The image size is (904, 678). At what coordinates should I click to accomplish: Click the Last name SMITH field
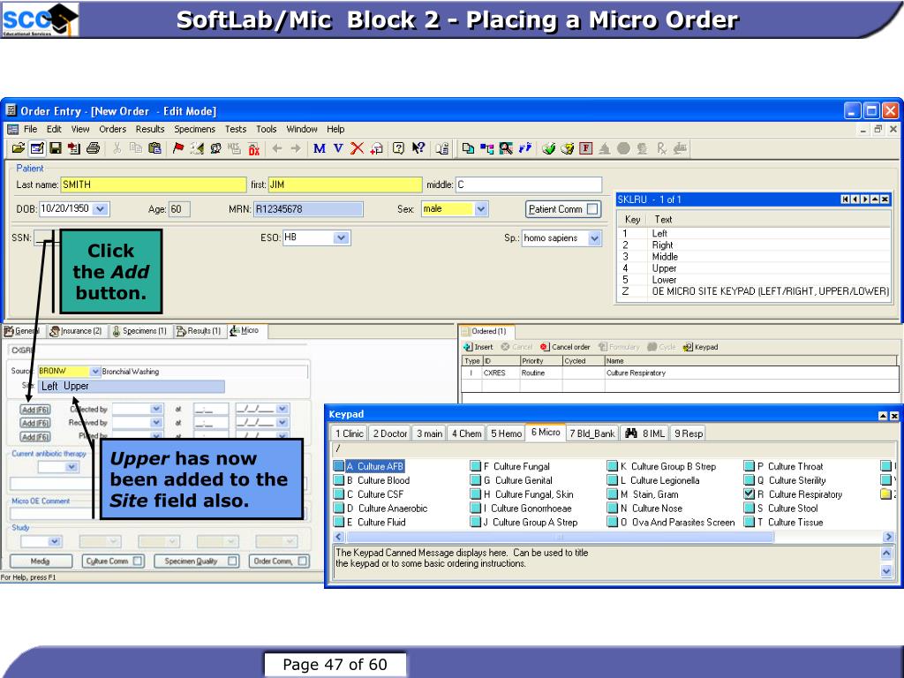154,185
